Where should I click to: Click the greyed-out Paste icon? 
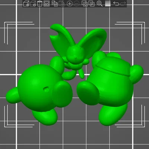pos(61,4)
